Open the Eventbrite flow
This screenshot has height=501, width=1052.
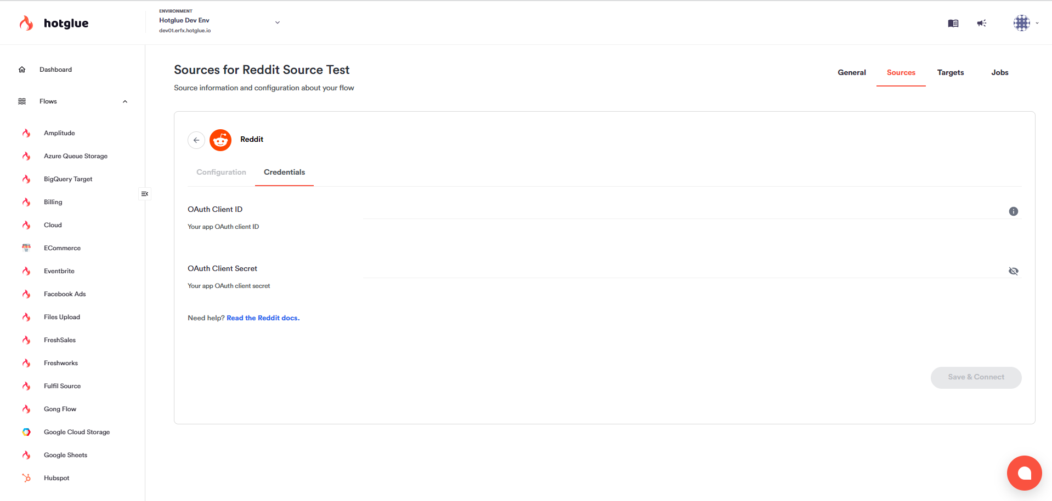click(59, 271)
